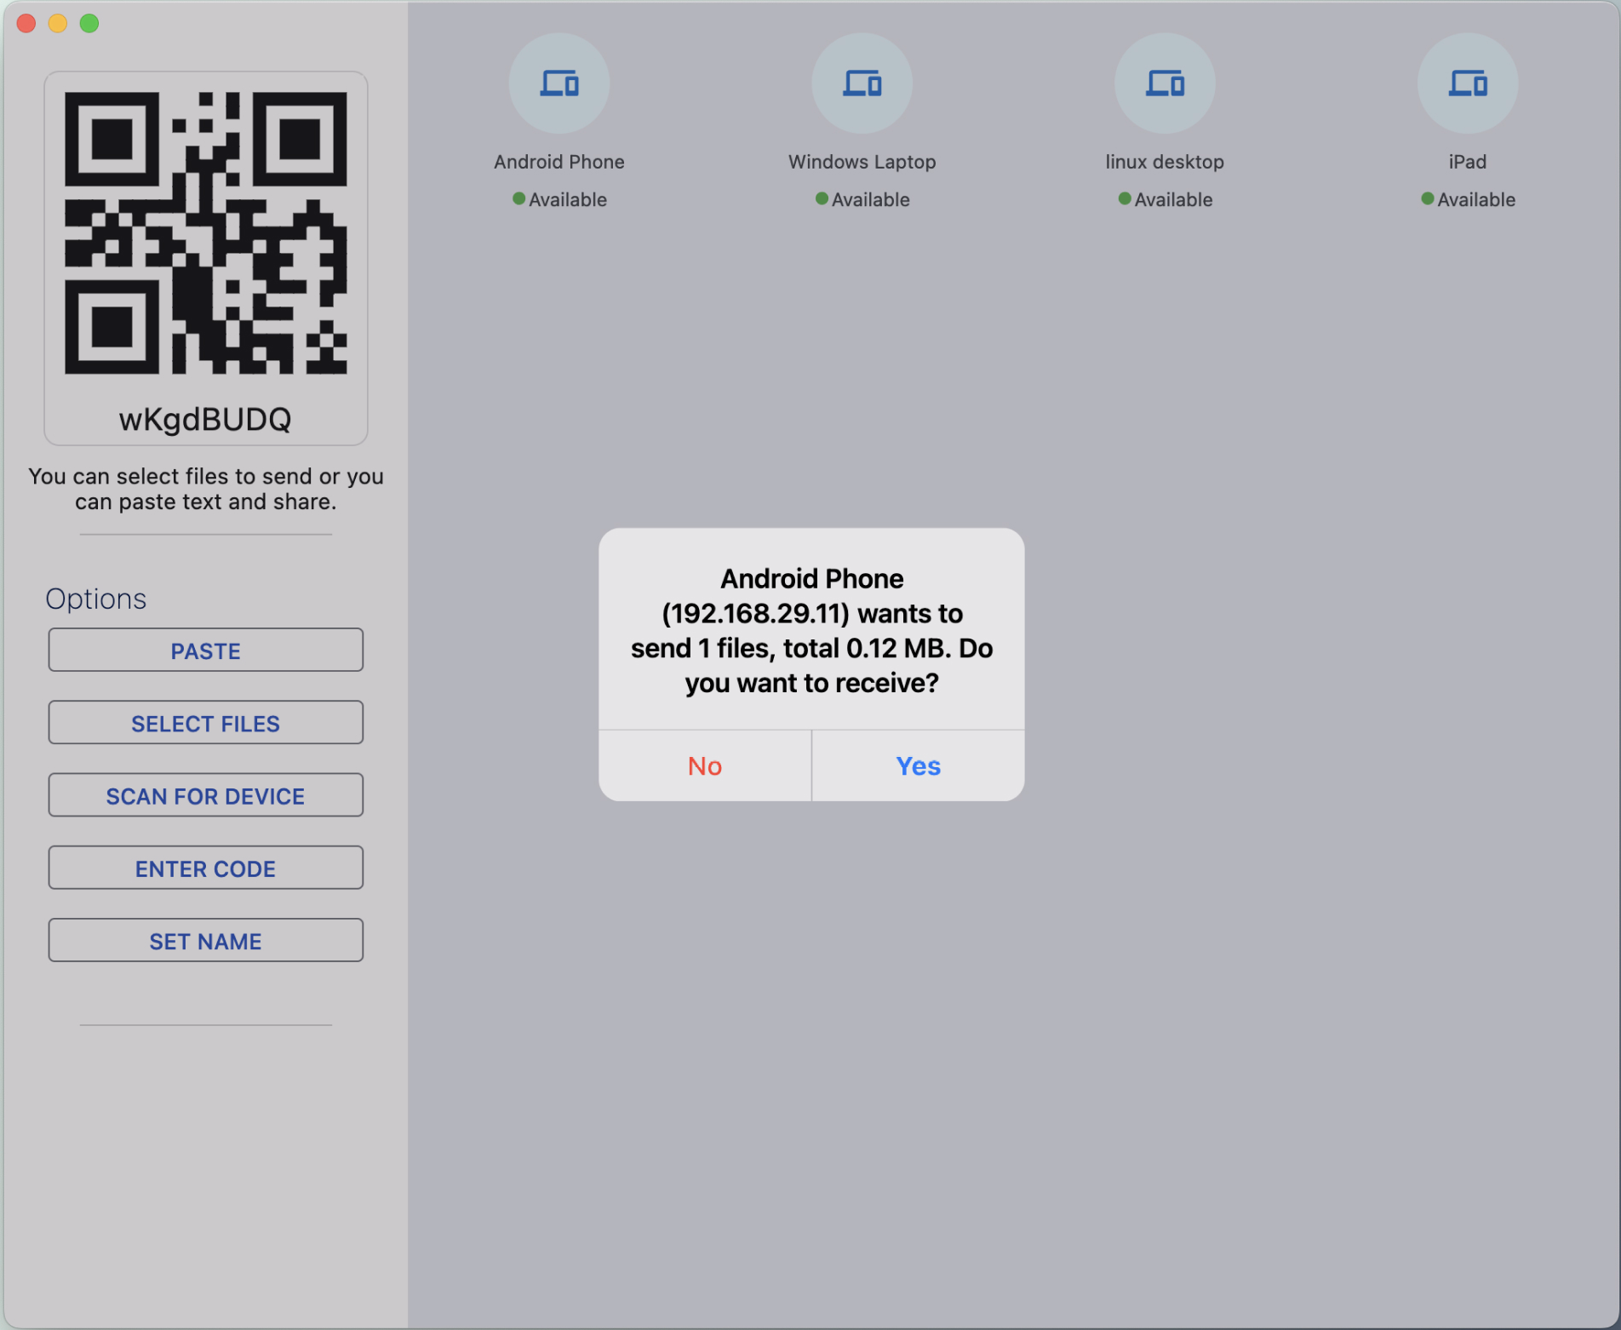Viewport: 1621px width, 1330px height.
Task: Open the ENTER CODE option
Action: (x=205, y=868)
